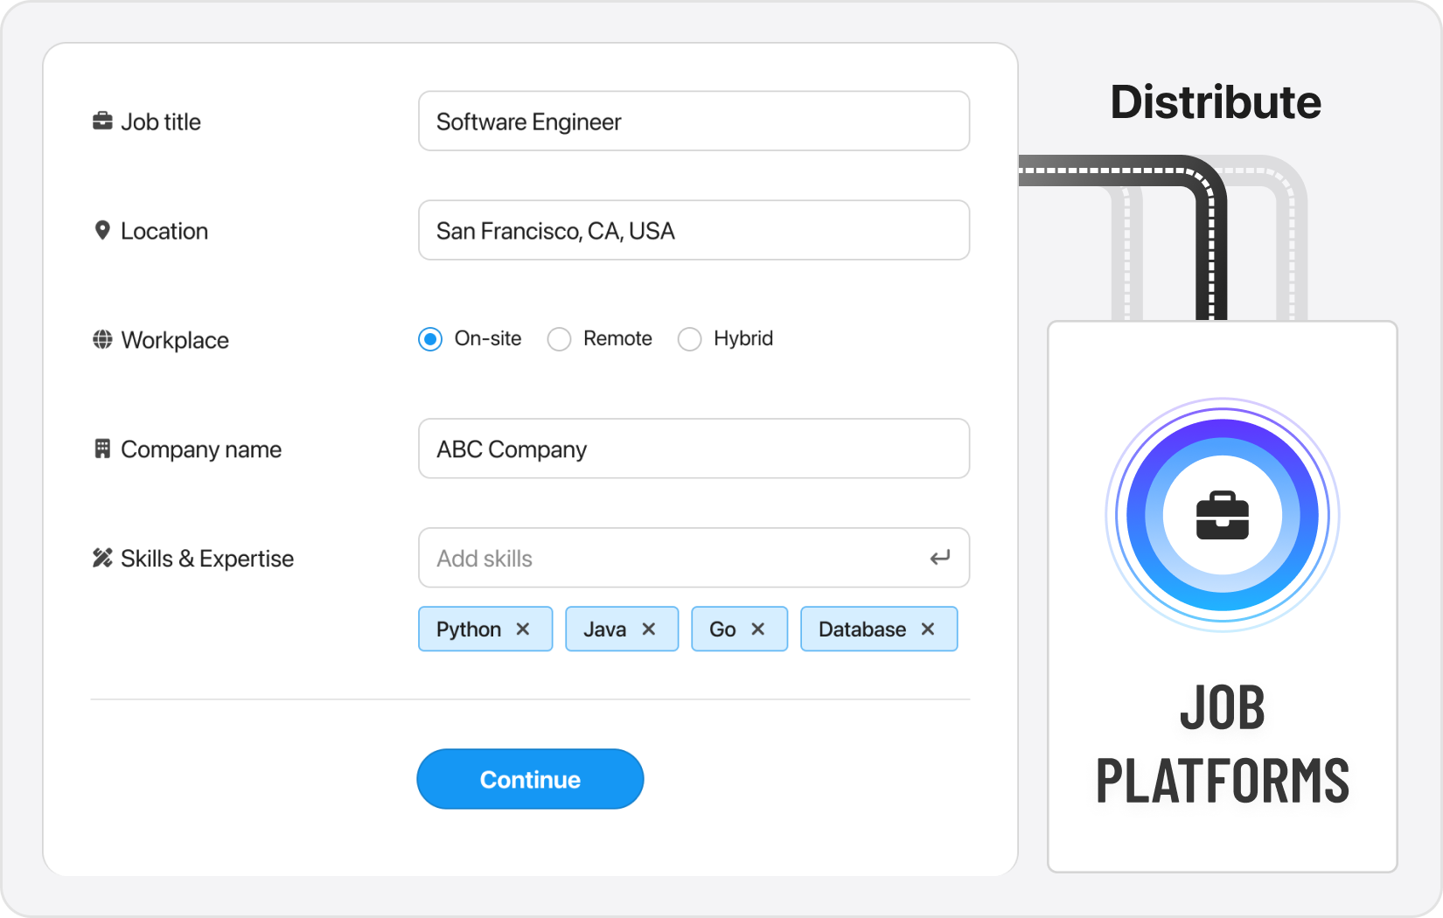Select the On-site workplace option
Viewport: 1443px width, 918px height.
click(430, 339)
